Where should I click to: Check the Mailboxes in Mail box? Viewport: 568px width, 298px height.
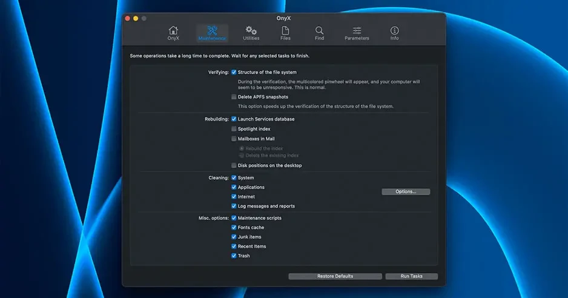coord(234,139)
